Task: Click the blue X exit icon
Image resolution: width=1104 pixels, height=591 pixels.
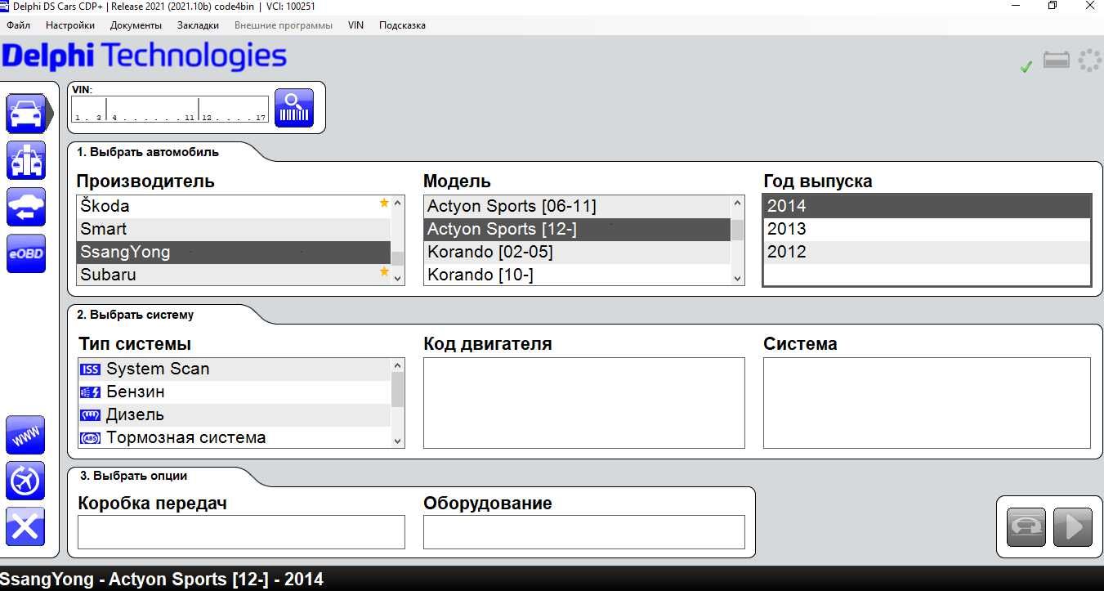Action: (25, 526)
